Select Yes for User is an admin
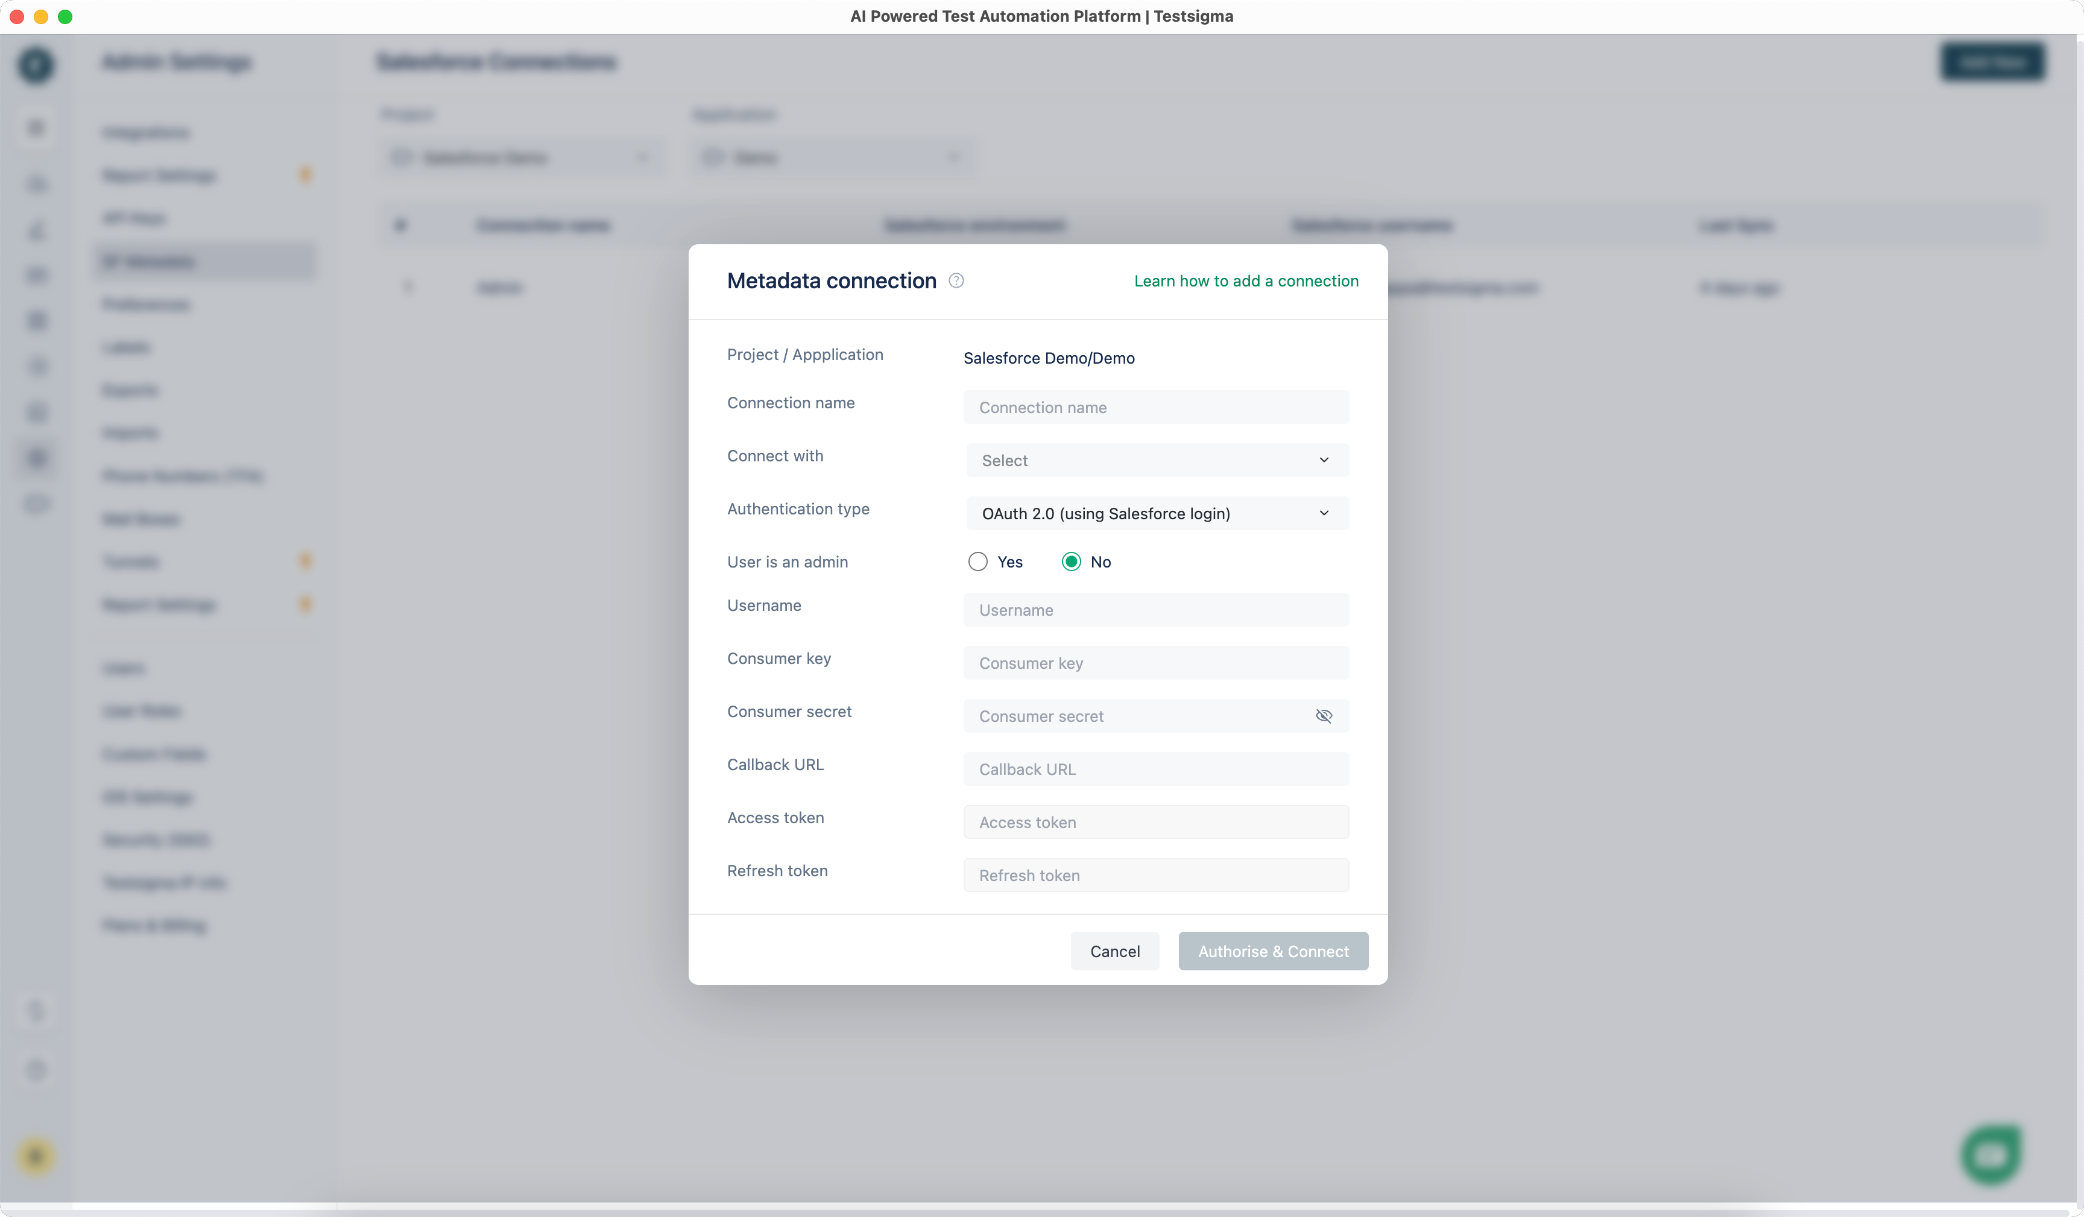Screen dimensions: 2084x1217 [x=977, y=561]
